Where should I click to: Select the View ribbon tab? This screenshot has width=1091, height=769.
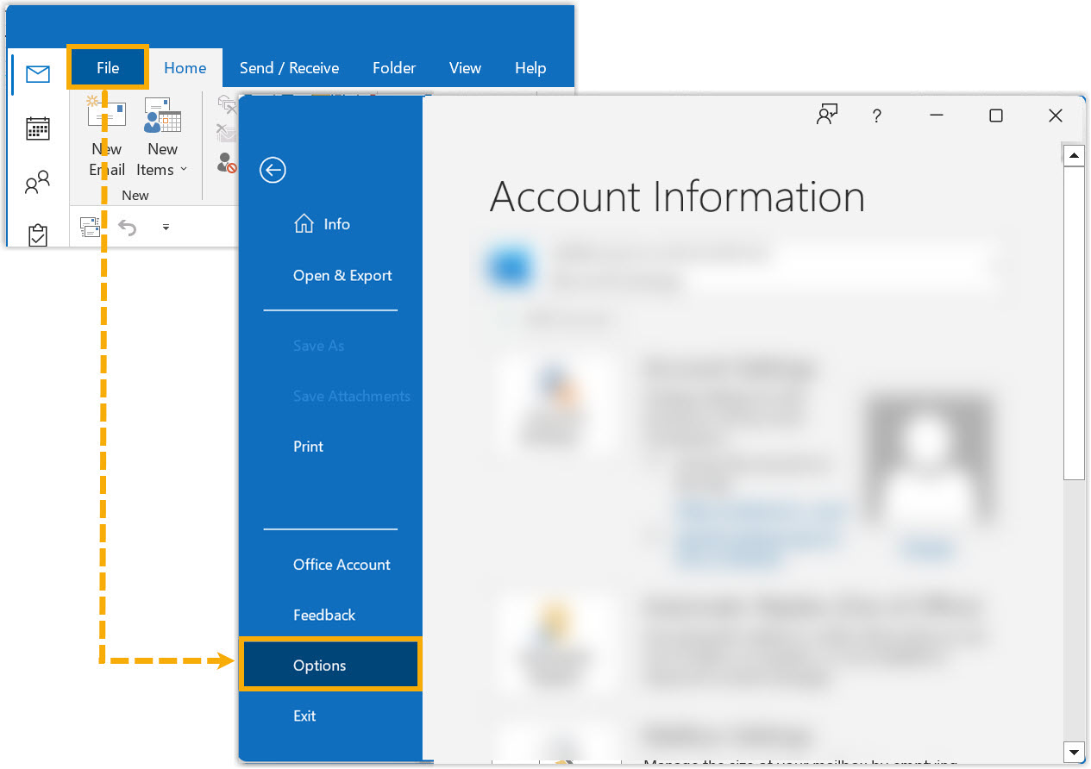[x=465, y=68]
